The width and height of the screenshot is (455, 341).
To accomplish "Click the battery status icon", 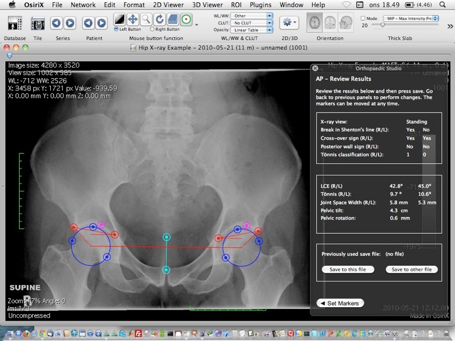I will 409,5.
